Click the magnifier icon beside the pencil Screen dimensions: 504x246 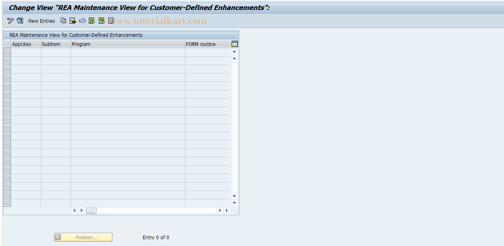pos(20,21)
